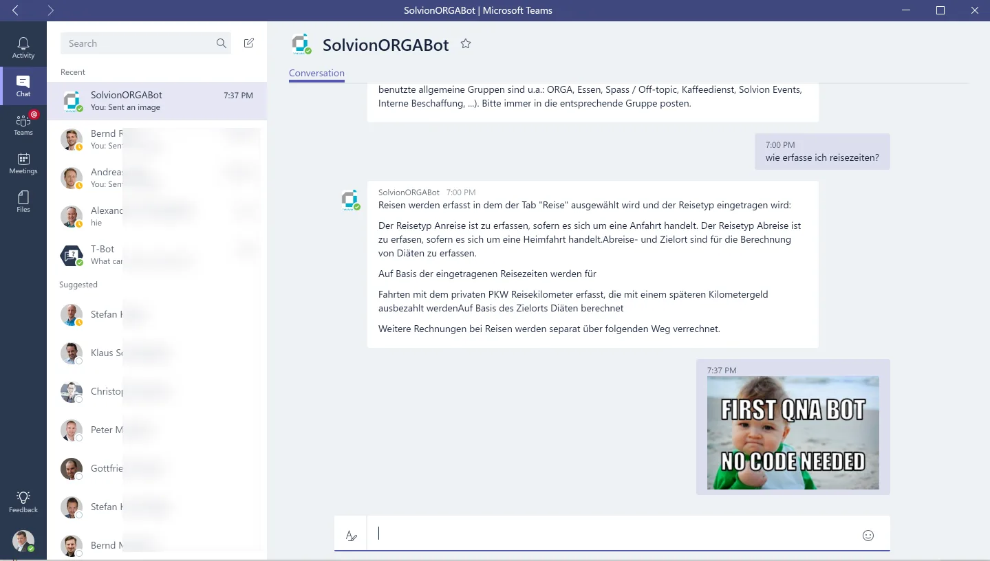Go forward using the navigation arrow
Image resolution: width=990 pixels, height=561 pixels.
pyautogui.click(x=51, y=10)
